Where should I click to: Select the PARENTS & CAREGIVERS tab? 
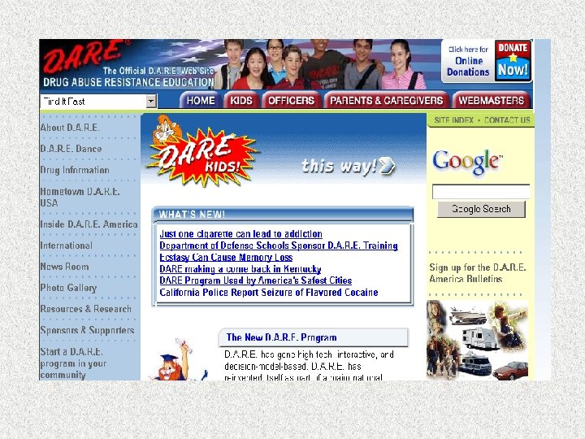386,101
